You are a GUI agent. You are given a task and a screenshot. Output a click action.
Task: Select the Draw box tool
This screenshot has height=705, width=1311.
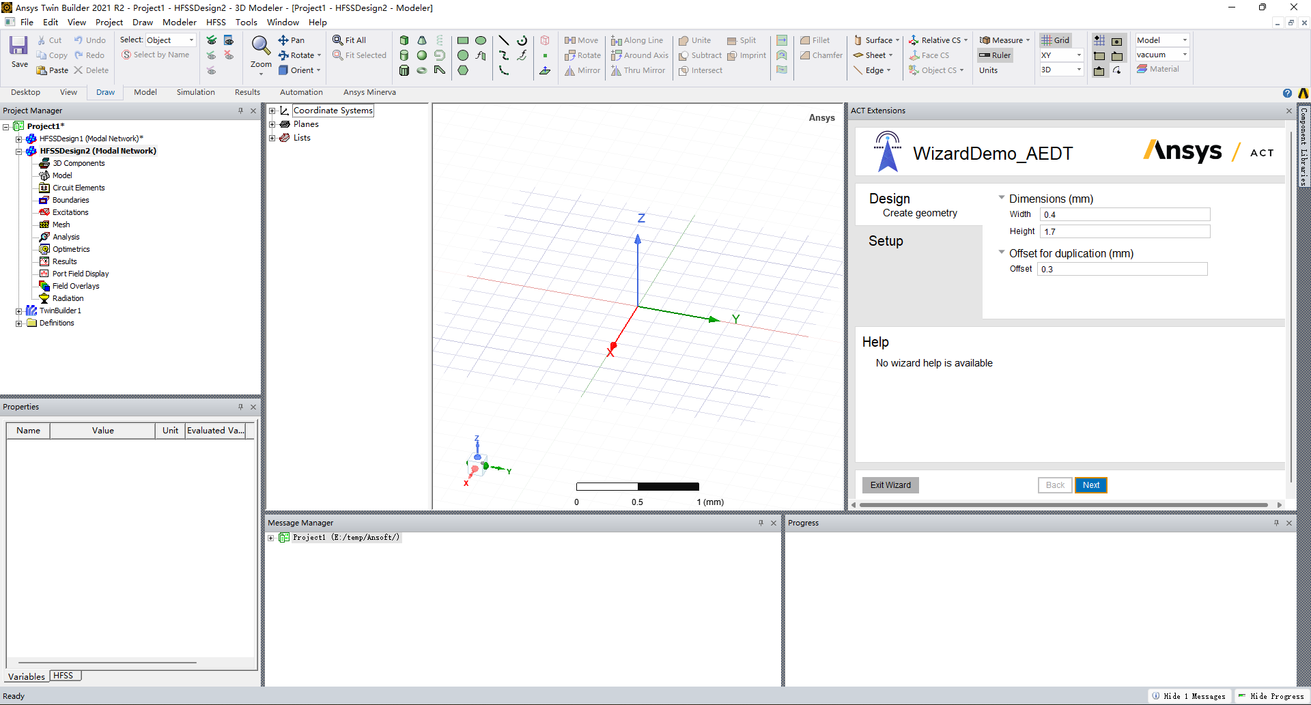click(x=404, y=40)
